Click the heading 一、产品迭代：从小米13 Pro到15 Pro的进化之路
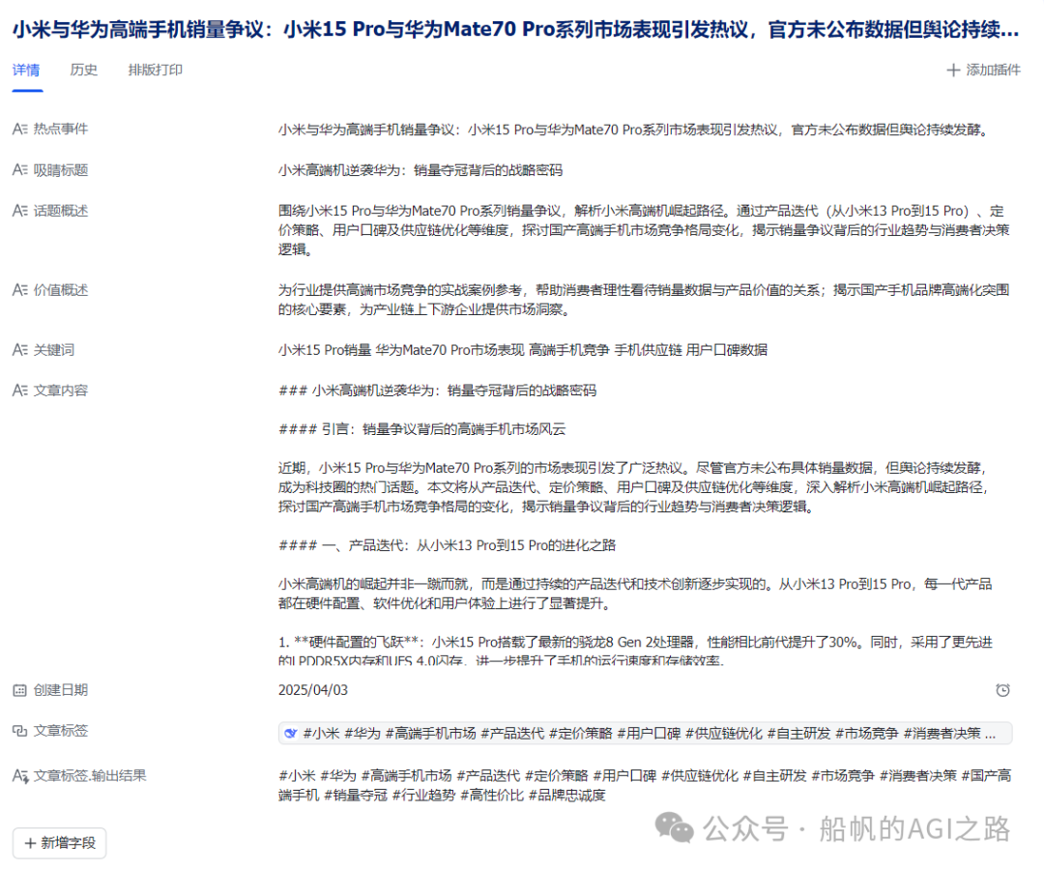1044x870 pixels. [x=447, y=546]
